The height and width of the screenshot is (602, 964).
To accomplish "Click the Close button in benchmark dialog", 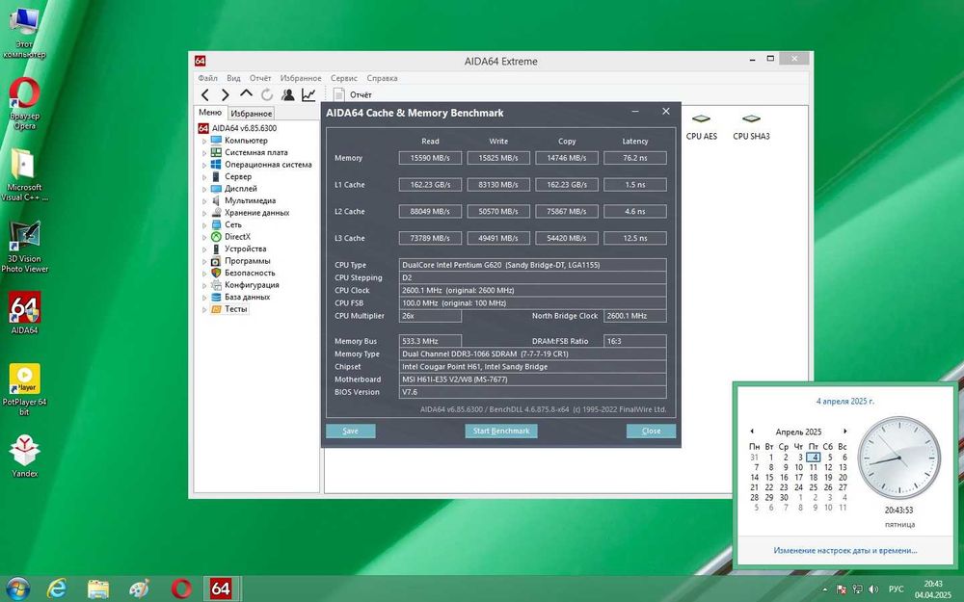I will [x=651, y=431].
